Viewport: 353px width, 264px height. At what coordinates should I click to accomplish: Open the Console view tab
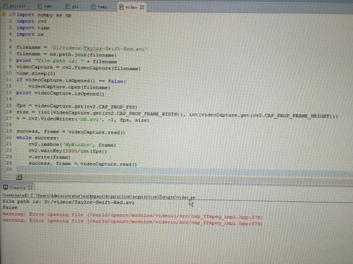[x=17, y=187]
